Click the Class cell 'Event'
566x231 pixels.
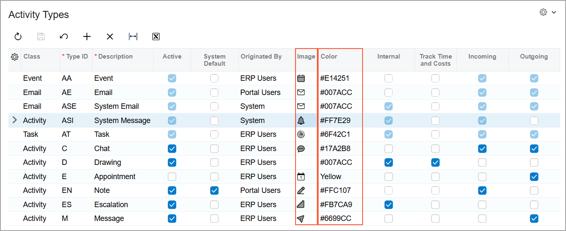coord(33,78)
